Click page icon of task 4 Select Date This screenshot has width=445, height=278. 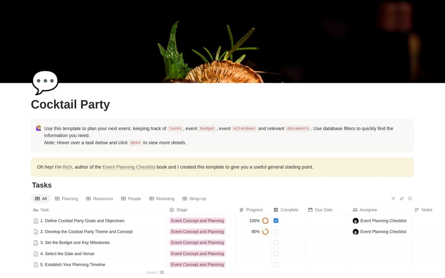click(x=36, y=254)
